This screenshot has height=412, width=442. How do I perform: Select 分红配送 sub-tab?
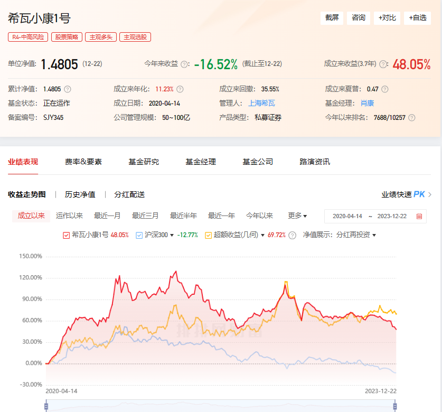(x=129, y=194)
